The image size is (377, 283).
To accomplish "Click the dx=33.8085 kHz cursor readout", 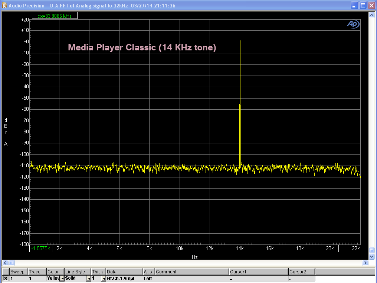I will point(55,16).
